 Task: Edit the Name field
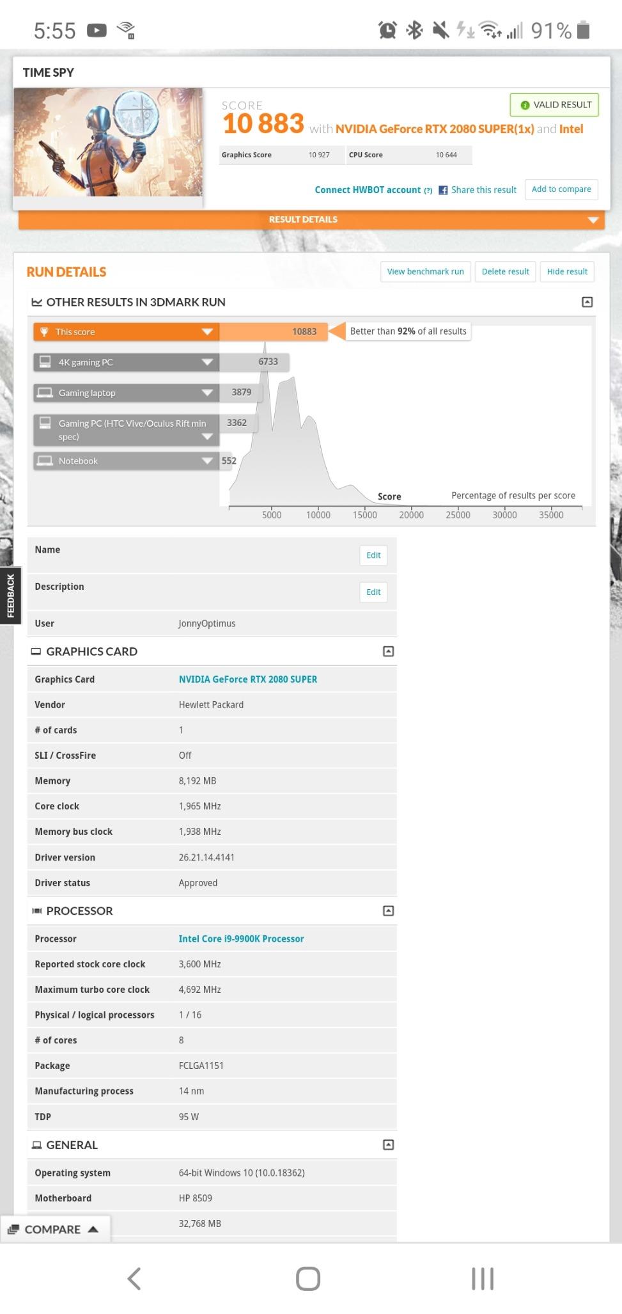click(373, 555)
